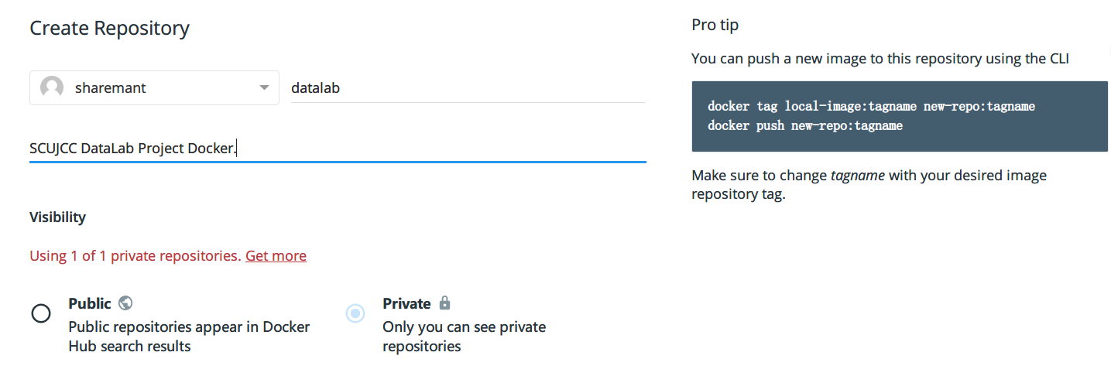Click the globe icon next to Public
This screenshot has width=1111, height=383.
(125, 303)
